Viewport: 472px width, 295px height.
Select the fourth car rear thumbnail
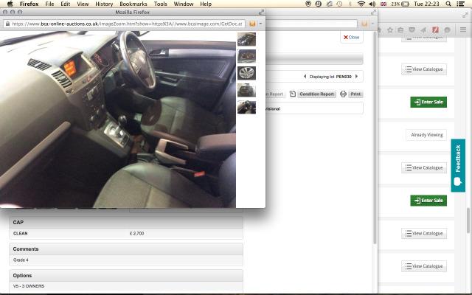pos(246,90)
